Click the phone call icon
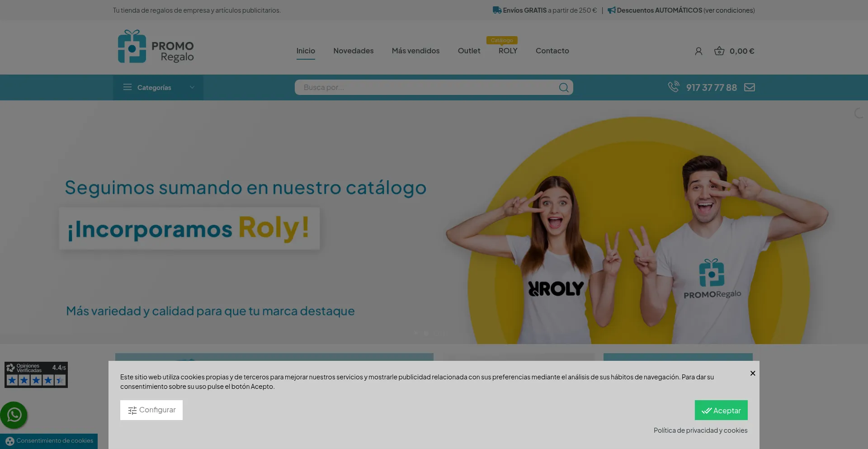 tap(673, 86)
